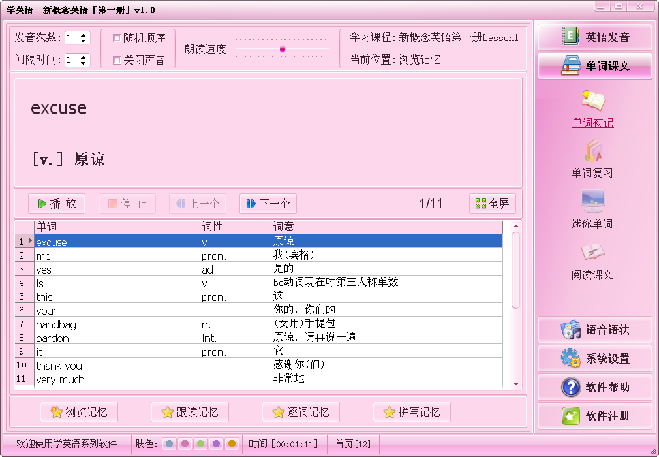This screenshot has height=457, width=659.
Task: Choose 跟读记忆 mode
Action: click(190, 412)
